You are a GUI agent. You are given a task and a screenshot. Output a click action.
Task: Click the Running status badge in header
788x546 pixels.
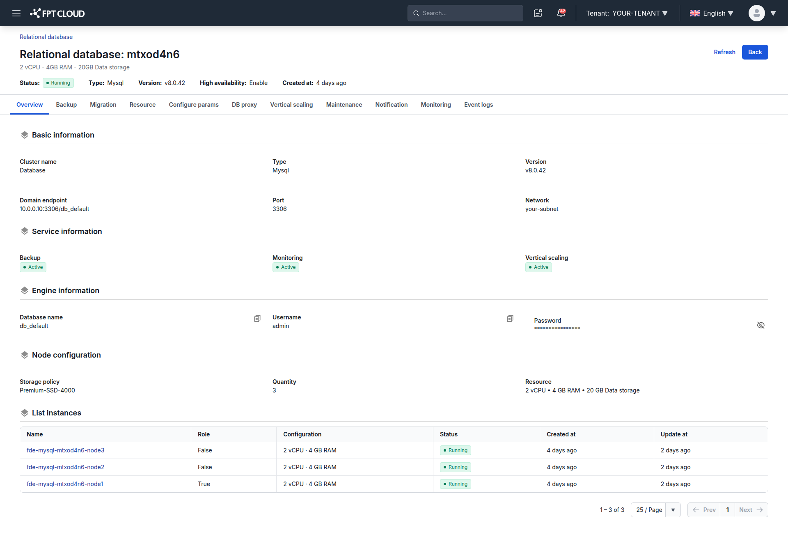pyautogui.click(x=58, y=83)
